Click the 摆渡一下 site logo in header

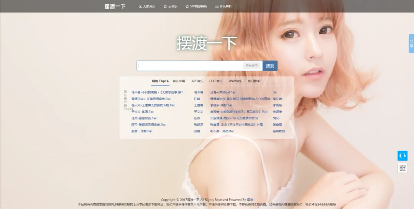pos(115,7)
